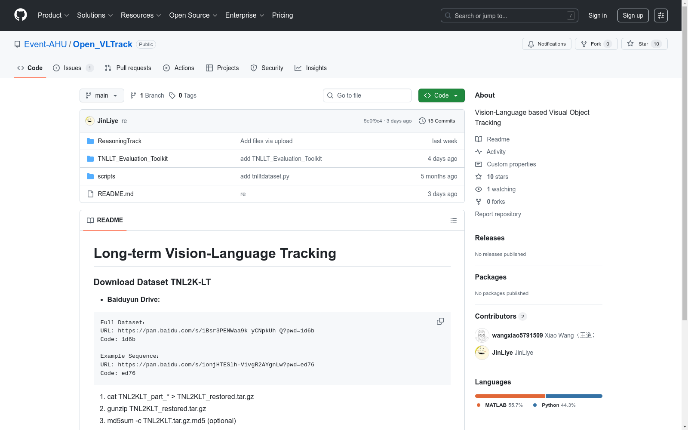688x430 pixels.
Task: Open the README.md file link
Action: point(116,194)
